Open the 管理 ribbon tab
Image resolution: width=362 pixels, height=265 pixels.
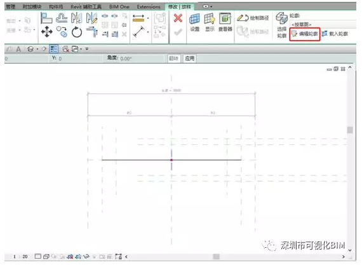coord(11,7)
